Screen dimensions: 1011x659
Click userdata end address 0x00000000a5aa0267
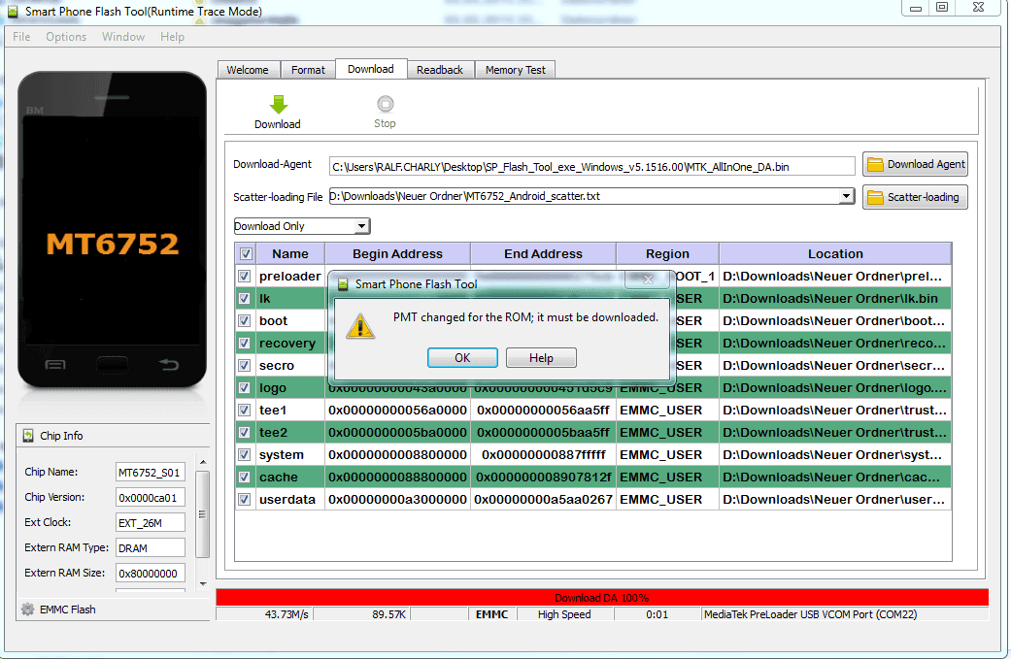544,499
